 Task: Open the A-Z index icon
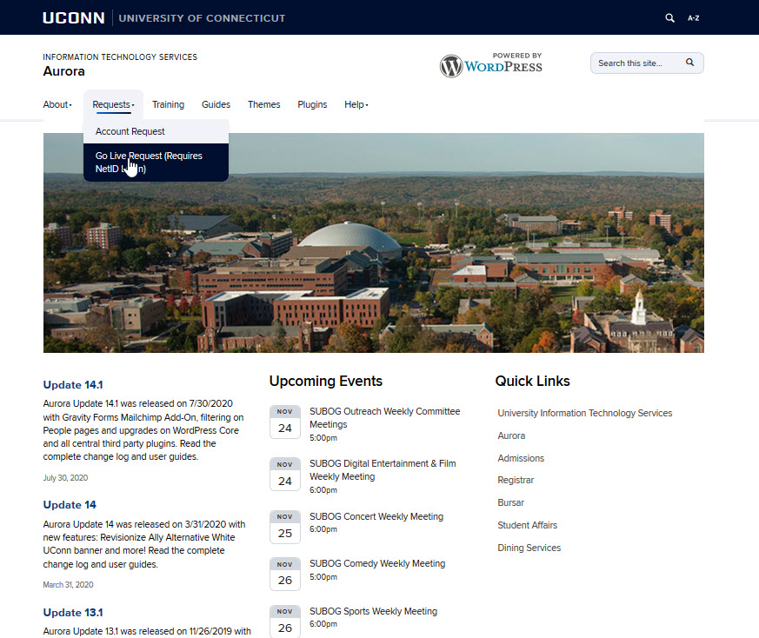pos(693,17)
